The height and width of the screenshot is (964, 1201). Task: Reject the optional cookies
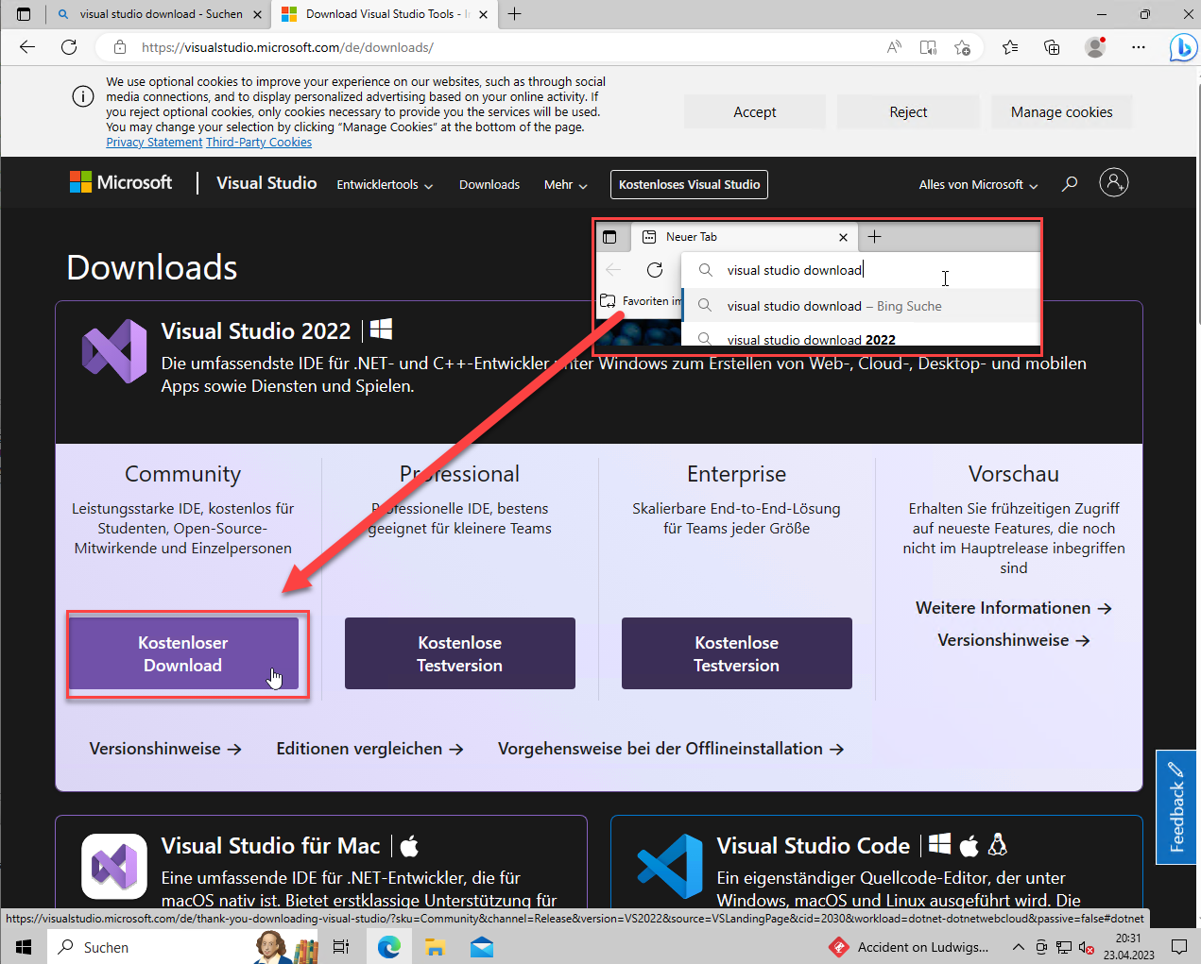click(908, 111)
